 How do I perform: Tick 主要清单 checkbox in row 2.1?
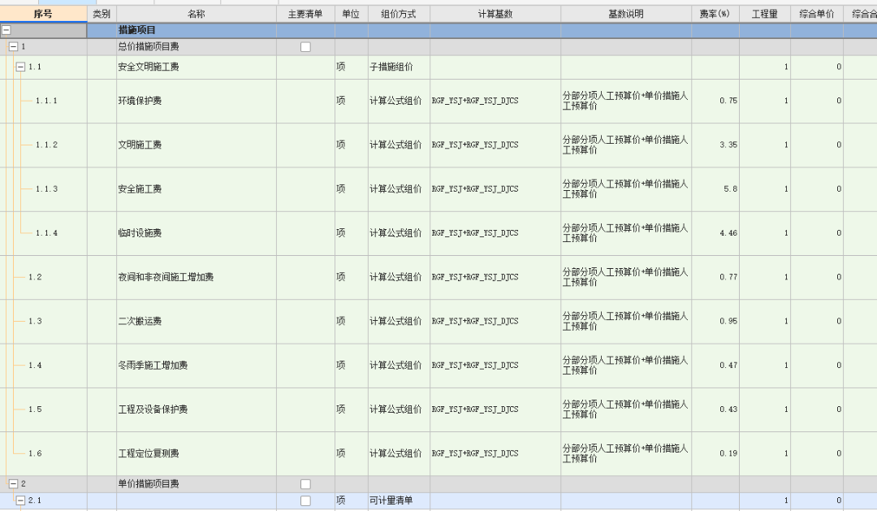click(305, 501)
